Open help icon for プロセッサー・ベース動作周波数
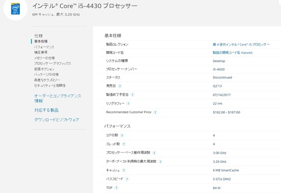Screen dimensions: 281x193 click(x=154, y=153)
